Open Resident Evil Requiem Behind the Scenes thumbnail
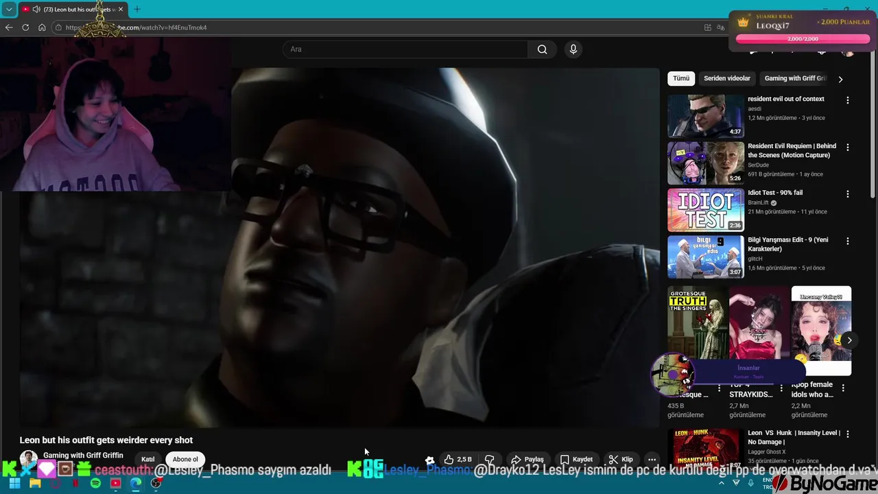This screenshot has height=494, width=878. tap(706, 163)
